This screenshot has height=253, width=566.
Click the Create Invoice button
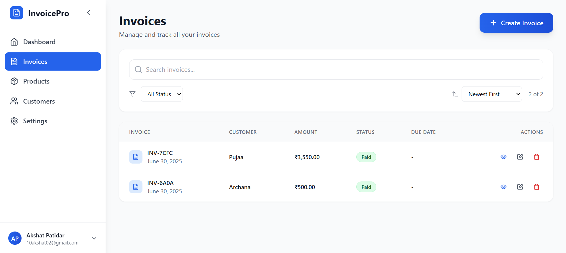pyautogui.click(x=516, y=23)
